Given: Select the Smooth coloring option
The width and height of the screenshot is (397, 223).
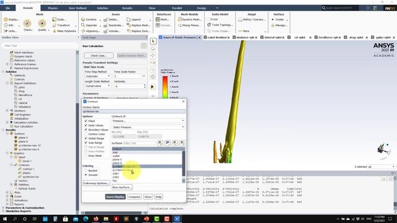Looking at the screenshot, I should 86,175.
